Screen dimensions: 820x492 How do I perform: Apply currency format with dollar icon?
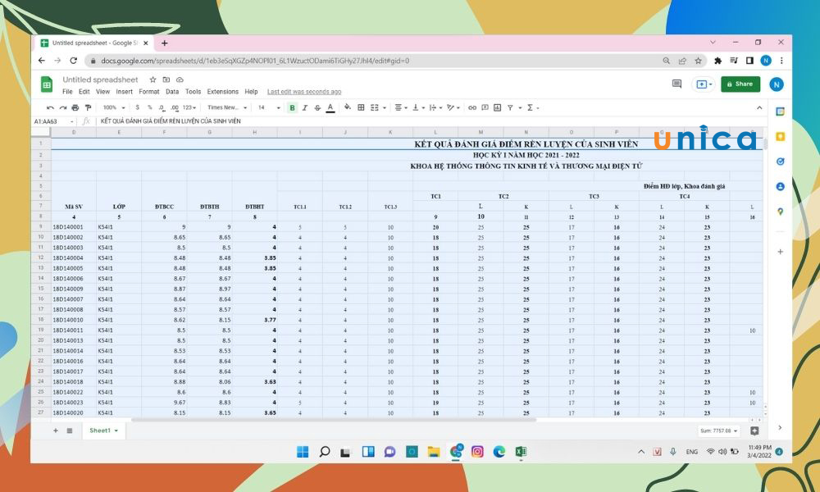[137, 107]
